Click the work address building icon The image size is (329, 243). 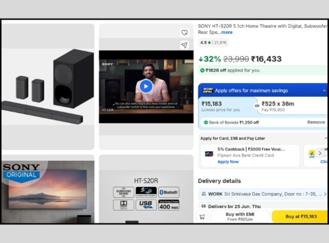click(x=203, y=194)
